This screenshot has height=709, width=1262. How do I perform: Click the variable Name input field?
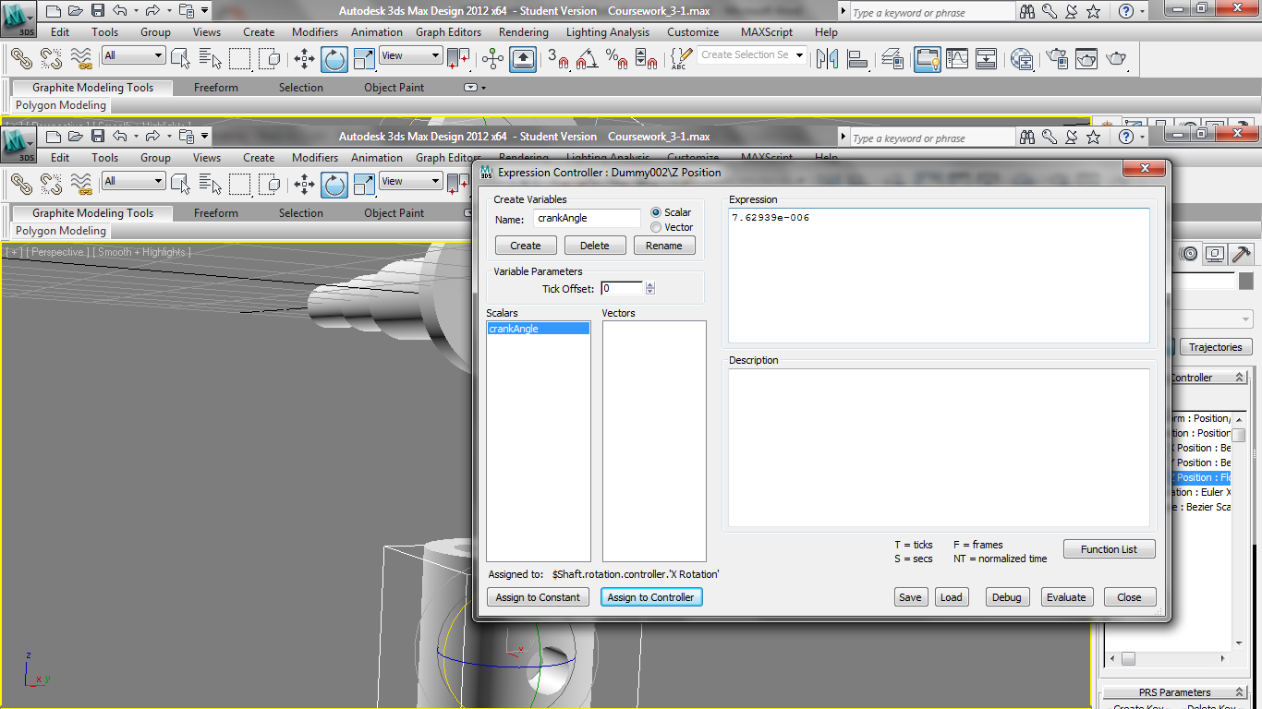tap(588, 219)
